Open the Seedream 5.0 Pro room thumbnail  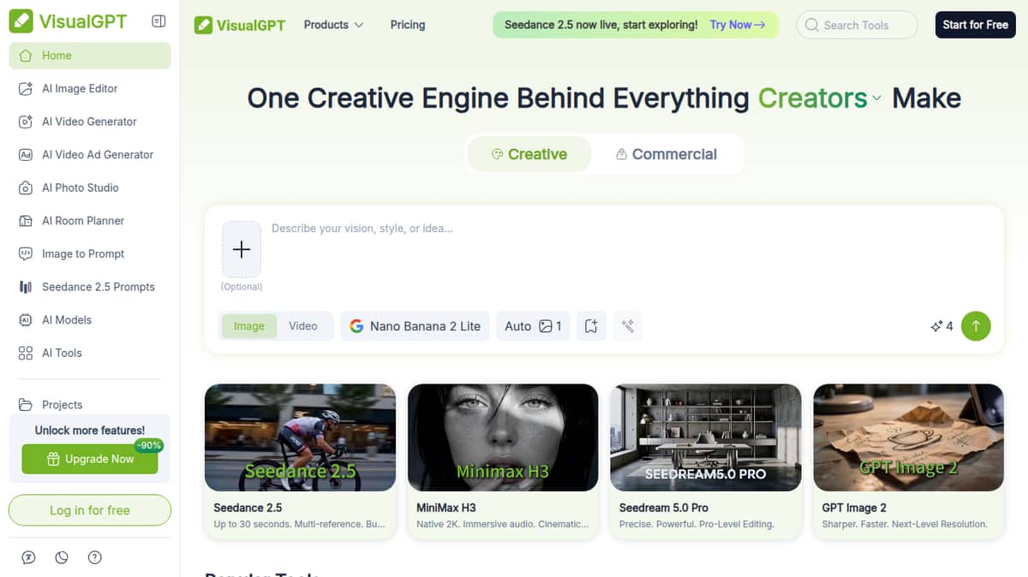706,437
